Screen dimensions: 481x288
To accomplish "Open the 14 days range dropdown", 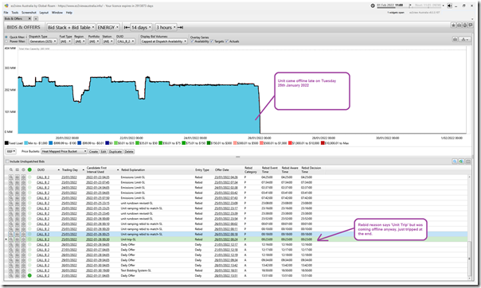I will [141, 27].
